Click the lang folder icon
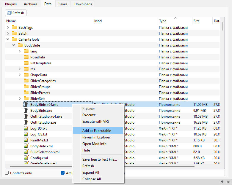232x185 pixels. [26, 51]
